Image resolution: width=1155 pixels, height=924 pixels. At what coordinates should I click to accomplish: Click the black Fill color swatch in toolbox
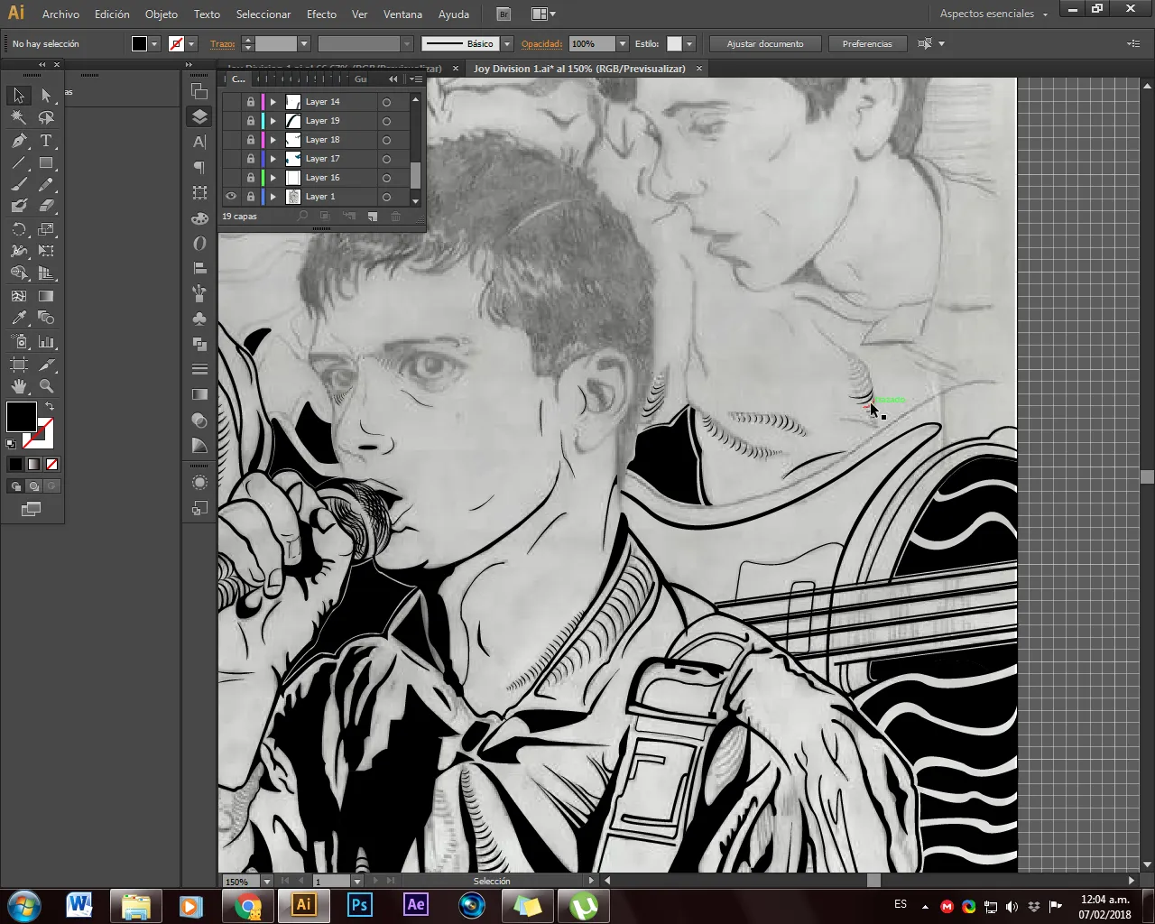pyautogui.click(x=21, y=417)
